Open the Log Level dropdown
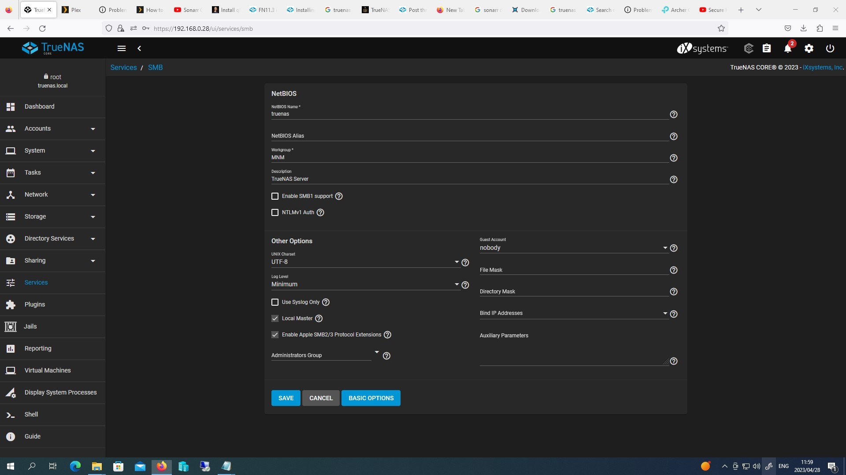This screenshot has height=475, width=846. coord(365,284)
